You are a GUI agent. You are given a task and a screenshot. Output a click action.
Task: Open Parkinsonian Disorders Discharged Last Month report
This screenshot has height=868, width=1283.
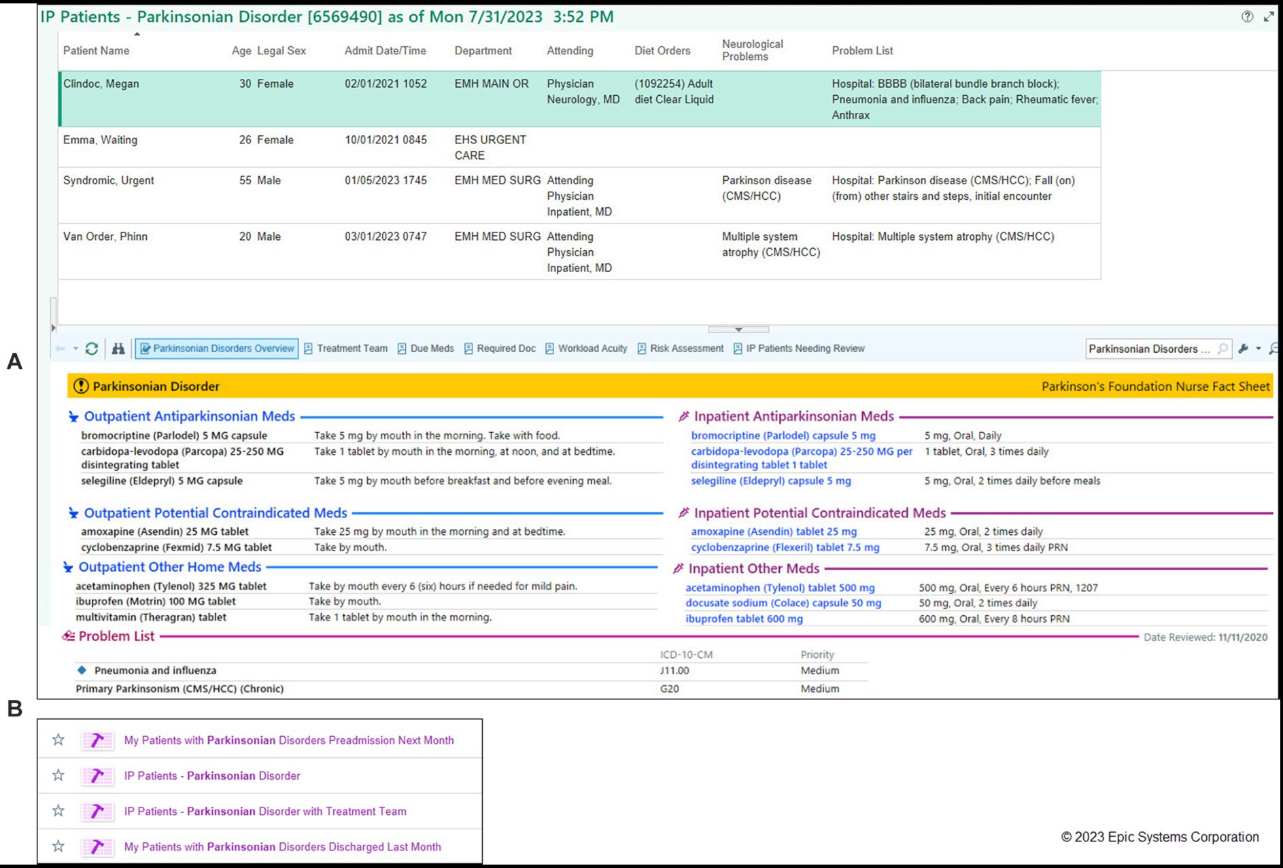click(x=282, y=847)
